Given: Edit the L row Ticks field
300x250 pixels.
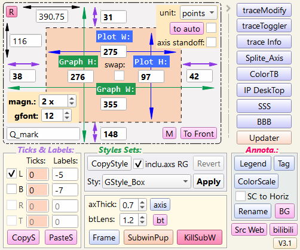Looking at the screenshot, I should point(38,174).
